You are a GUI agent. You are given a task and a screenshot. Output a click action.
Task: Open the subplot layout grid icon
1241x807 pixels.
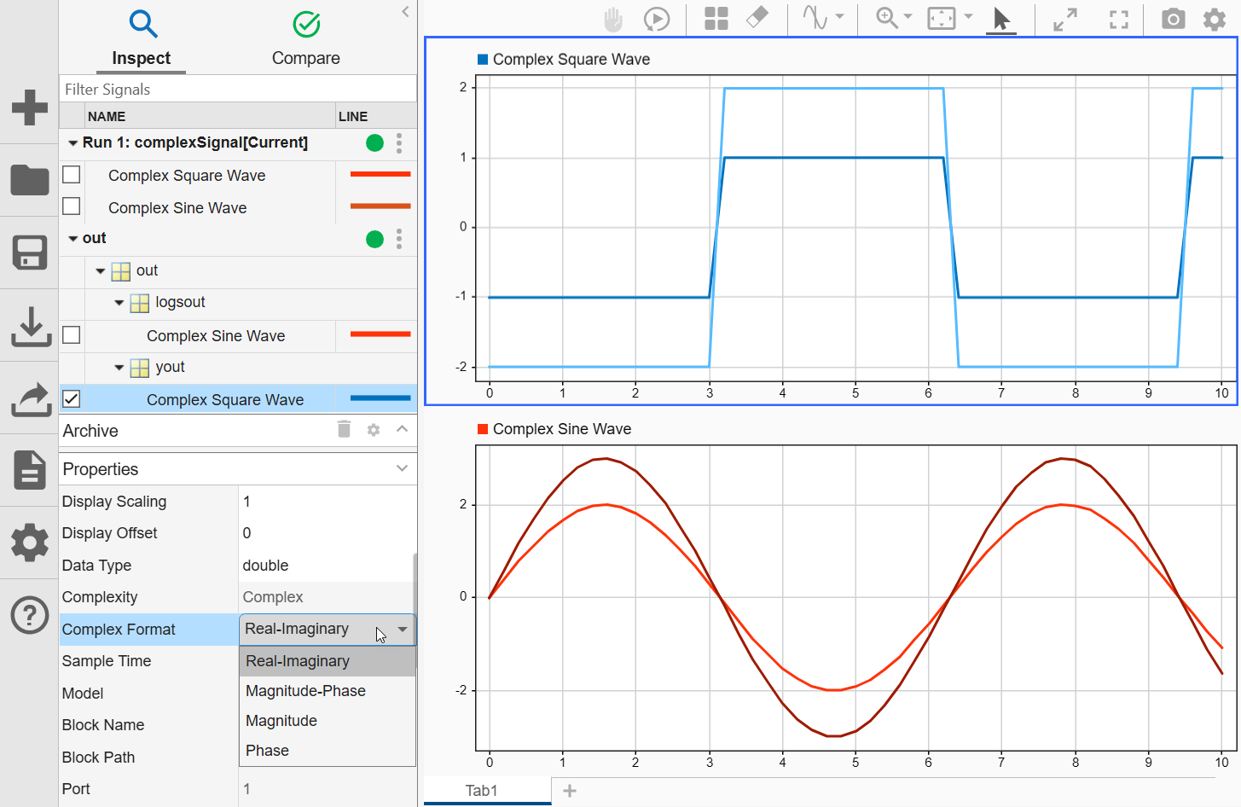click(716, 19)
